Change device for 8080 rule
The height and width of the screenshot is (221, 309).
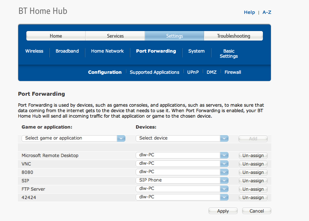[182, 172]
